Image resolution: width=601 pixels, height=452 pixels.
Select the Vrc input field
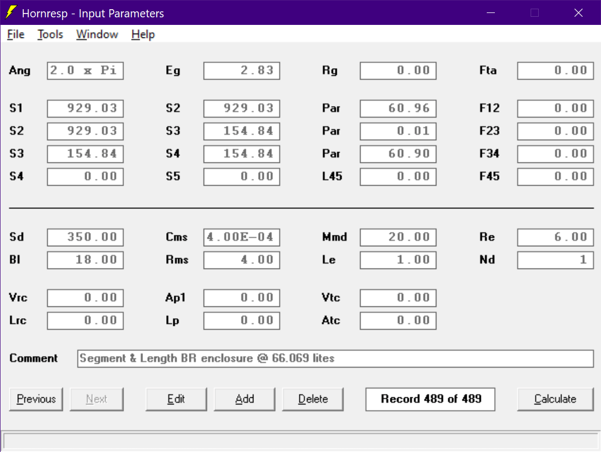(85, 298)
